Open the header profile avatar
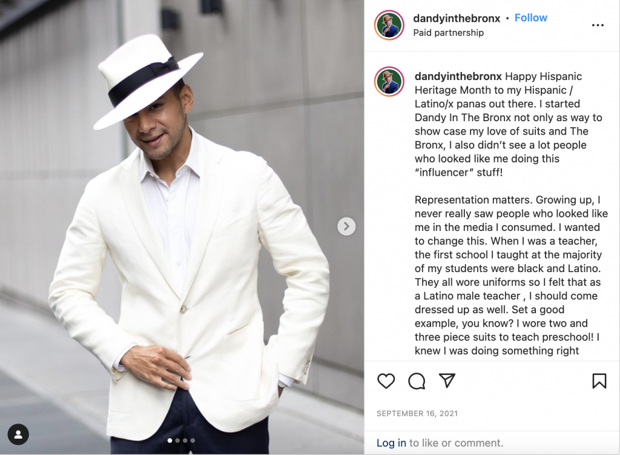 pos(389,25)
